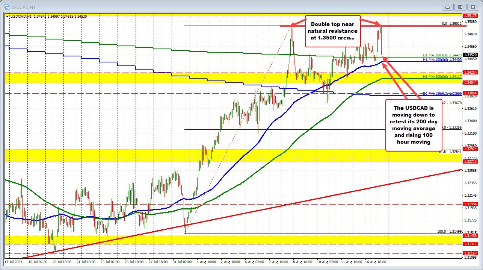Select the red 1.31317 price level label
This screenshot has height=270, width=483.
(471, 244)
